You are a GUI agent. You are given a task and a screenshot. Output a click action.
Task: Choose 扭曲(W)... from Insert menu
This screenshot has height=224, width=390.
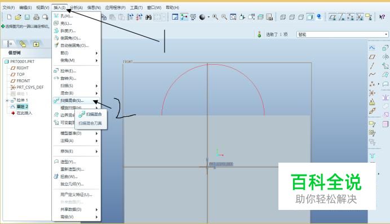(76, 177)
